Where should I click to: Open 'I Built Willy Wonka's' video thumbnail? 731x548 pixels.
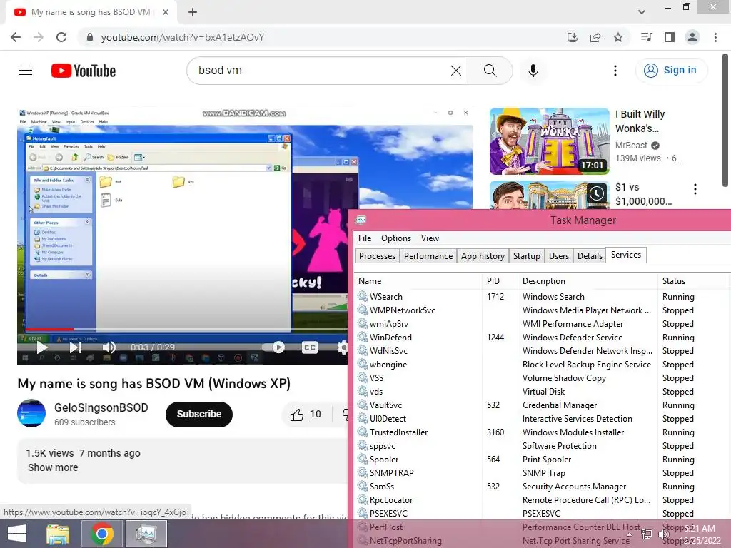coord(550,141)
